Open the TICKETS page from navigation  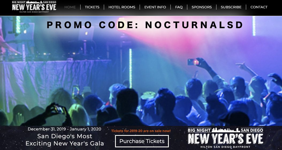[x=92, y=7]
